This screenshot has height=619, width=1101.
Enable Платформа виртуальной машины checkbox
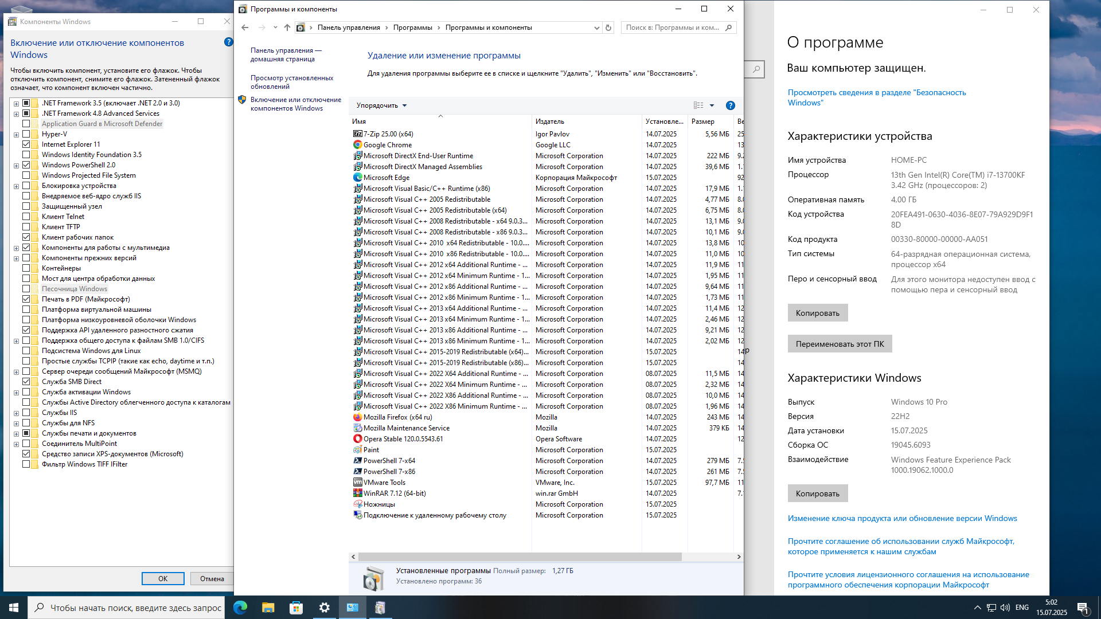(26, 309)
